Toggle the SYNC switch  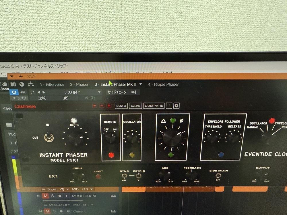[124, 176]
